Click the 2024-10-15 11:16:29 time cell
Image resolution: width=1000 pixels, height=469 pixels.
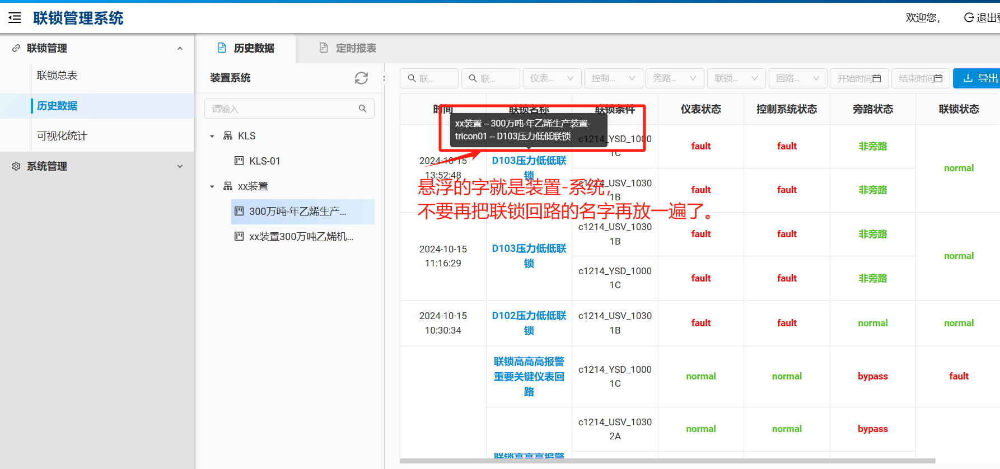[443, 256]
